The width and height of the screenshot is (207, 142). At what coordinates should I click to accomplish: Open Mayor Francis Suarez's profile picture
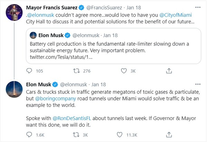(14, 13)
